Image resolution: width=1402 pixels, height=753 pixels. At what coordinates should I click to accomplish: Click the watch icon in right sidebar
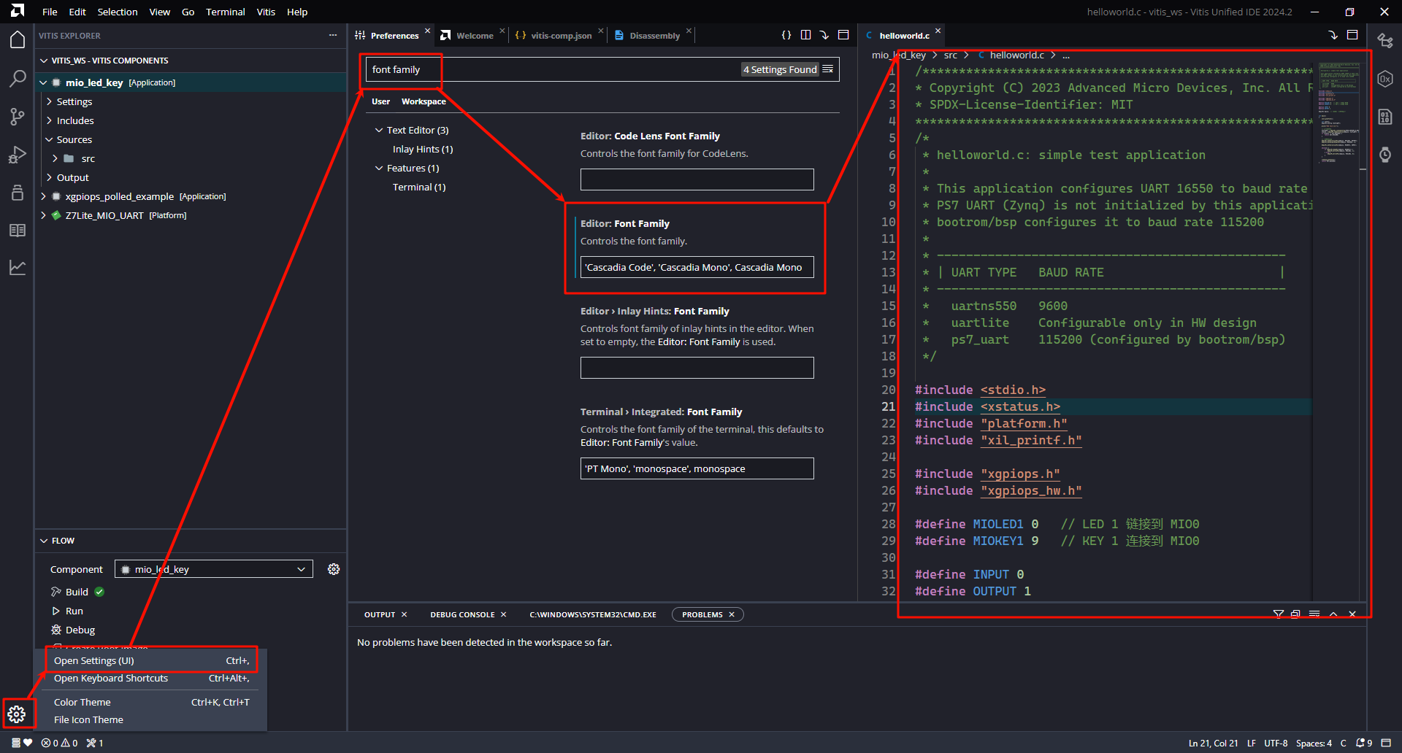tap(1385, 155)
